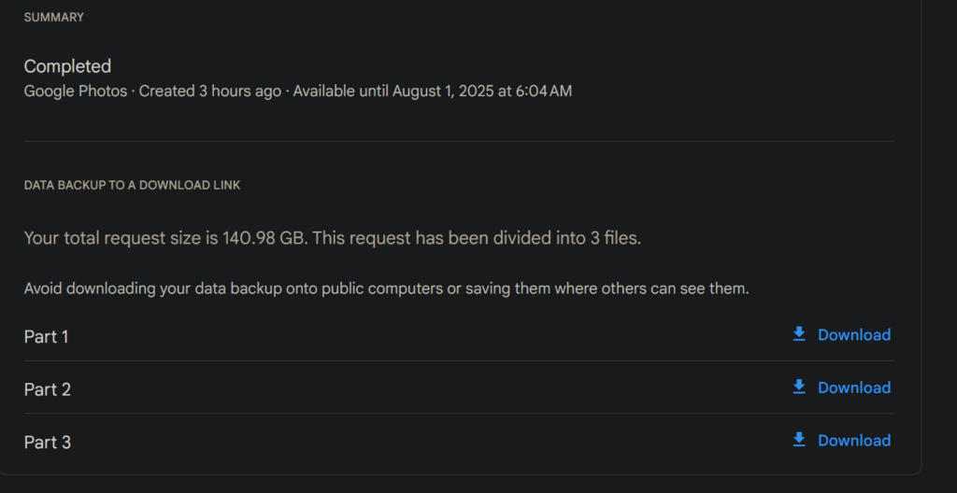Click the SUMMARY section header

pos(53,18)
